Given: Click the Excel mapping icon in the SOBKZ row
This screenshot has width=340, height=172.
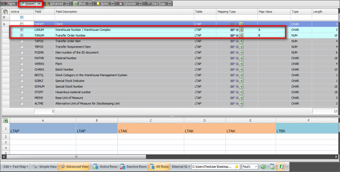Looking at the screenshot, I should point(241,81).
